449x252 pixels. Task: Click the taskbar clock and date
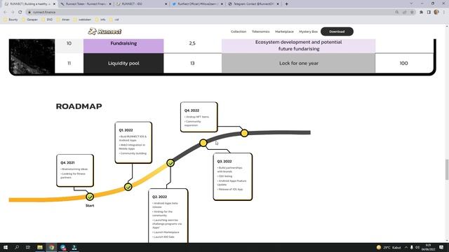tap(429, 247)
